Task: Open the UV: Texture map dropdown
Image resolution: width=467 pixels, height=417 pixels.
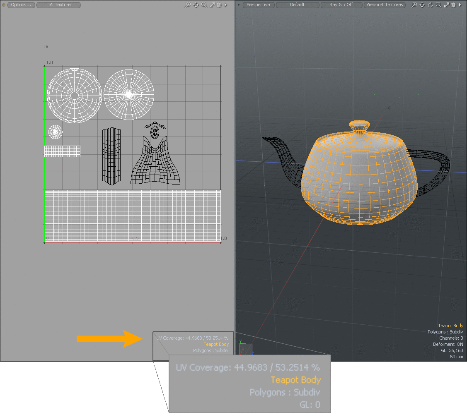Action: 58,5
